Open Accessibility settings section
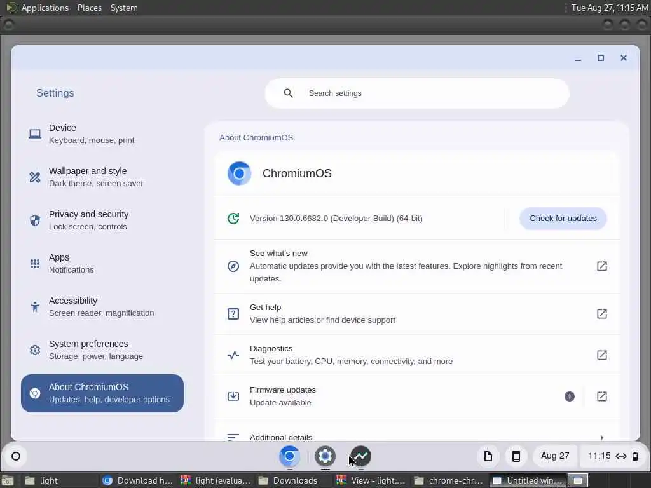 coord(102,307)
